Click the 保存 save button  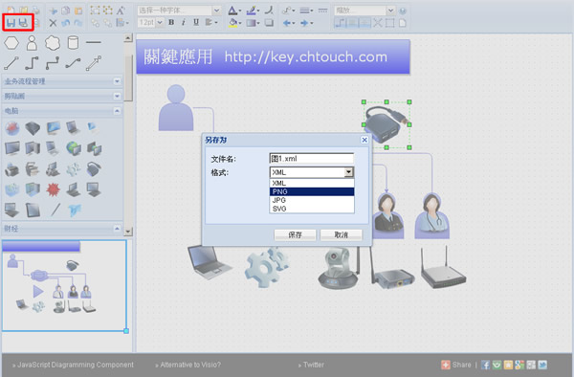[295, 235]
